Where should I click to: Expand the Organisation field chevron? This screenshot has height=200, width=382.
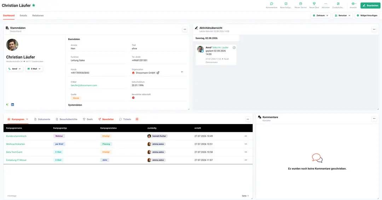click(182, 72)
